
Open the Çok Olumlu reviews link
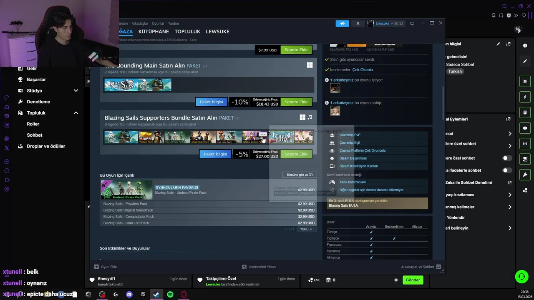(x=362, y=70)
